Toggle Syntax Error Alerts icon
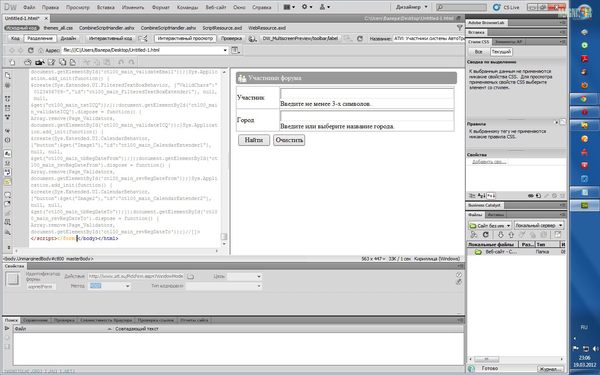600x375 pixels. point(7,181)
